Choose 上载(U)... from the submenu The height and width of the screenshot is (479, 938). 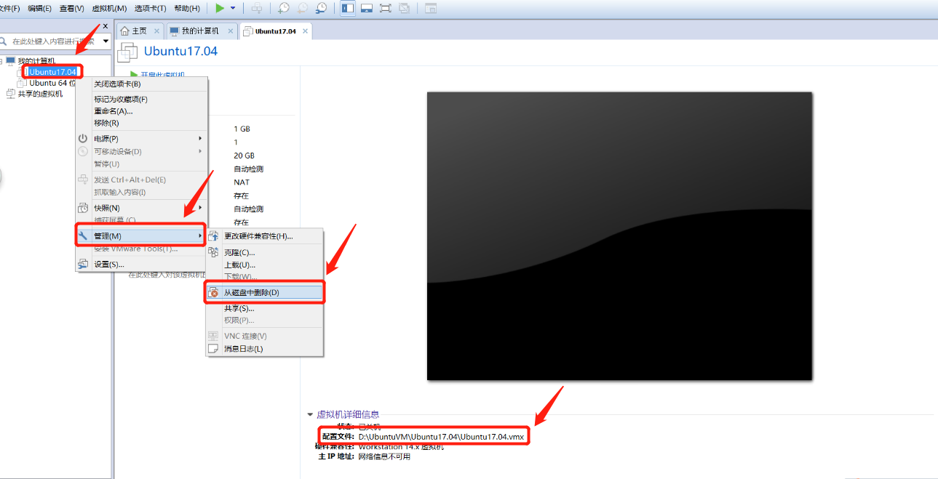tap(265, 265)
